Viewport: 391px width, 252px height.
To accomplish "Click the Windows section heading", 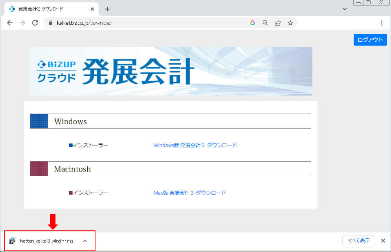I will coord(171,121).
